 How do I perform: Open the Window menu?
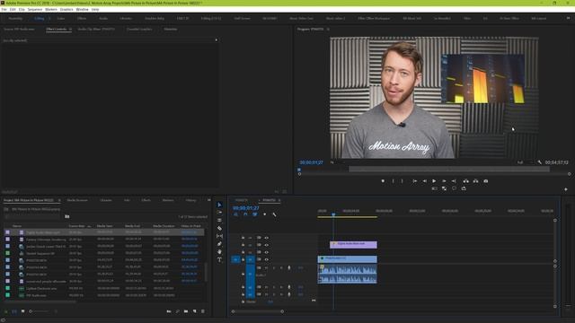tap(82, 9)
